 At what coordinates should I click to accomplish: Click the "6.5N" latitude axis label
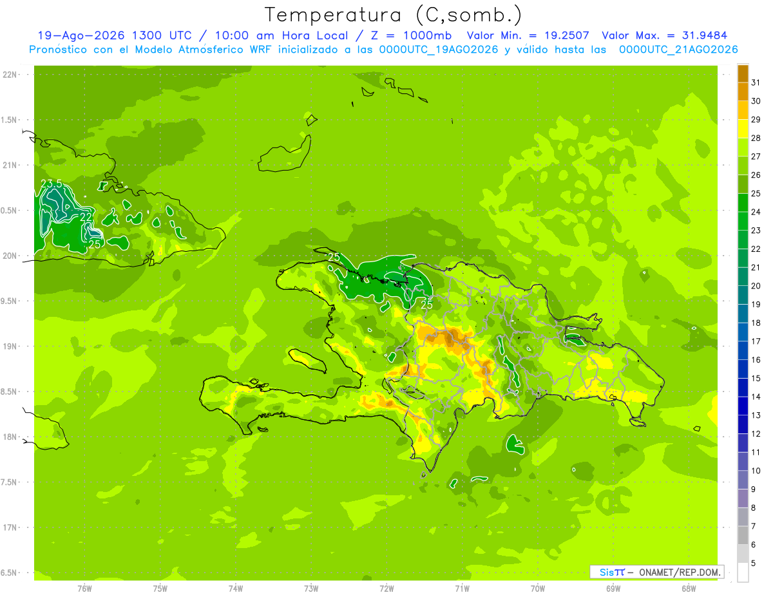coord(10,573)
